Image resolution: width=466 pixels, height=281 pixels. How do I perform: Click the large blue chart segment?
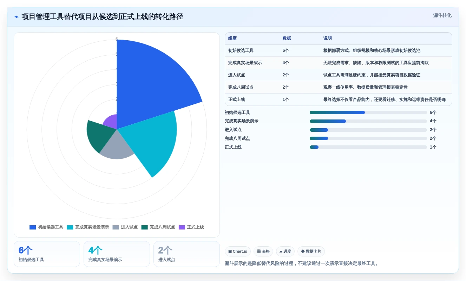point(151,84)
